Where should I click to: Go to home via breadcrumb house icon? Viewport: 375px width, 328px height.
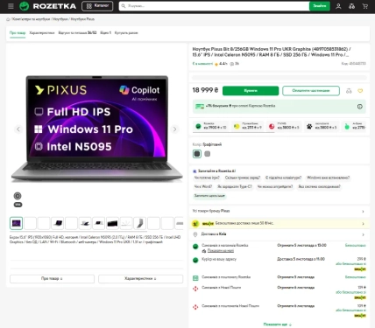pos(8,19)
